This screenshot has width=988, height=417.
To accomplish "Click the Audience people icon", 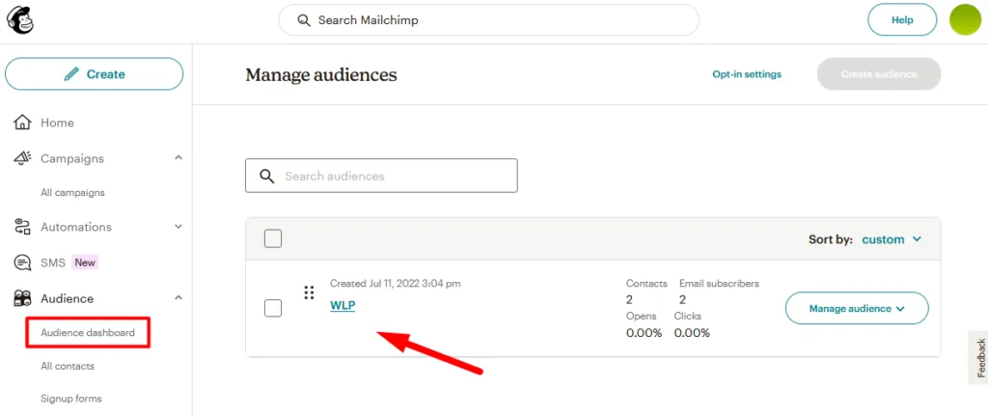I will (x=23, y=298).
